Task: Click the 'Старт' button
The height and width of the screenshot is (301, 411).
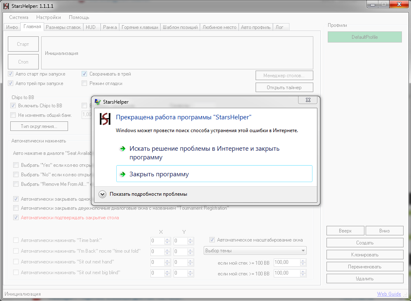Action: pyautogui.click(x=23, y=44)
